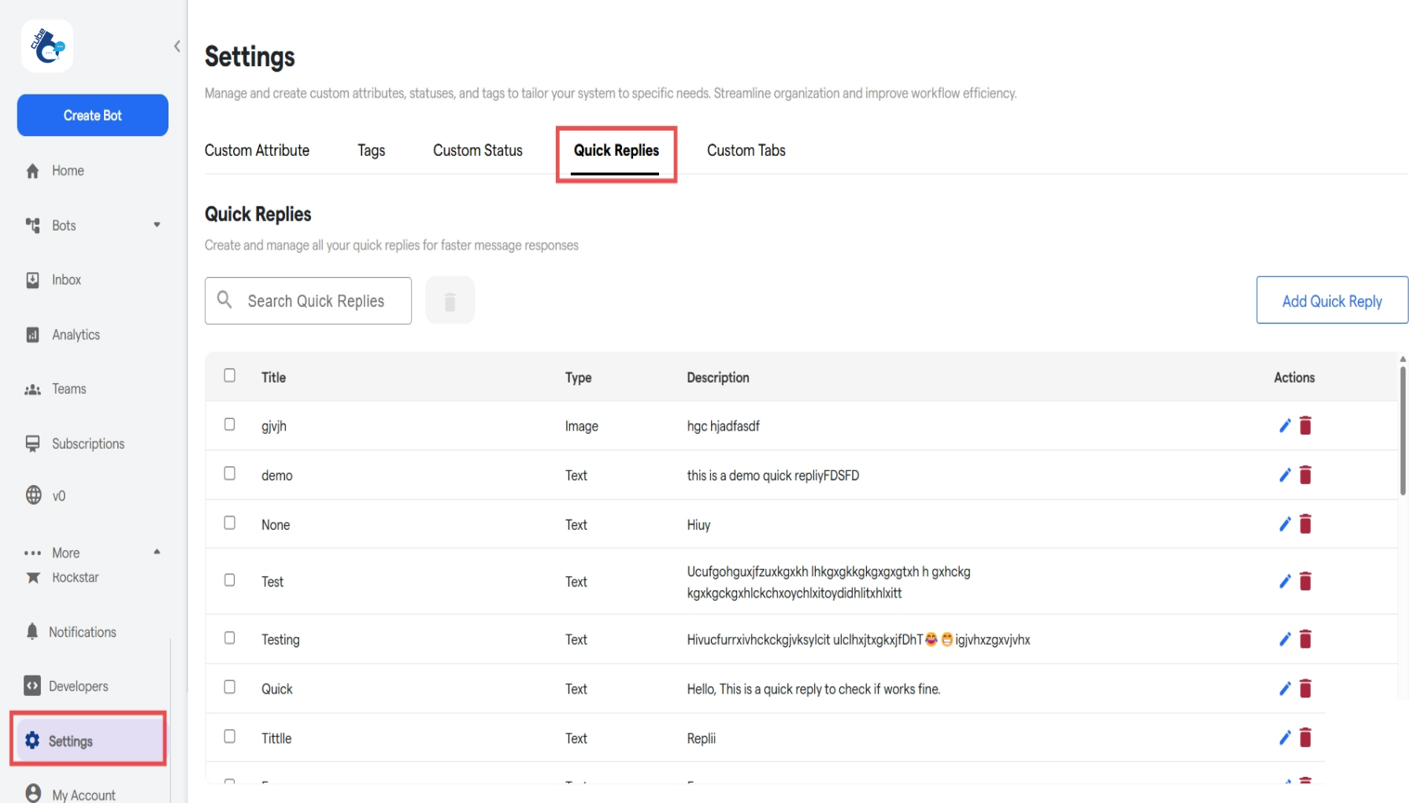Click the Image type cell for gjvjh
The image size is (1422, 803).
pyautogui.click(x=581, y=426)
